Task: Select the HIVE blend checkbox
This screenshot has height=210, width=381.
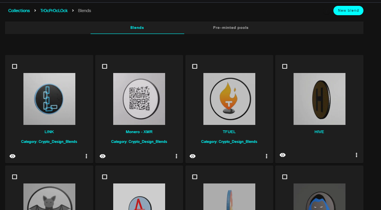Action: (285, 66)
